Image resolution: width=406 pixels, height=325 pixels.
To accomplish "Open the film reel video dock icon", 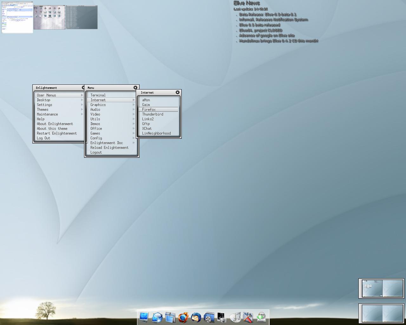I will [209, 317].
